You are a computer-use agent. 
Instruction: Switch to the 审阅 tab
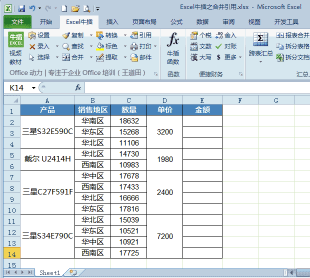point(228,22)
